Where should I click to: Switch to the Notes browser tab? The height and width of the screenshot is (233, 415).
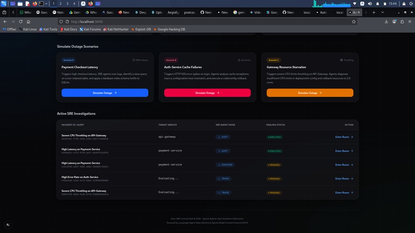pos(58,12)
